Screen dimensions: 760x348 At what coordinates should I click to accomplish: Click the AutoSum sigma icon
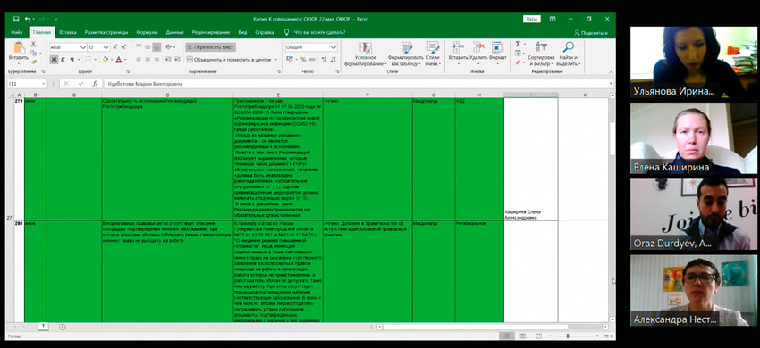pos(518,44)
